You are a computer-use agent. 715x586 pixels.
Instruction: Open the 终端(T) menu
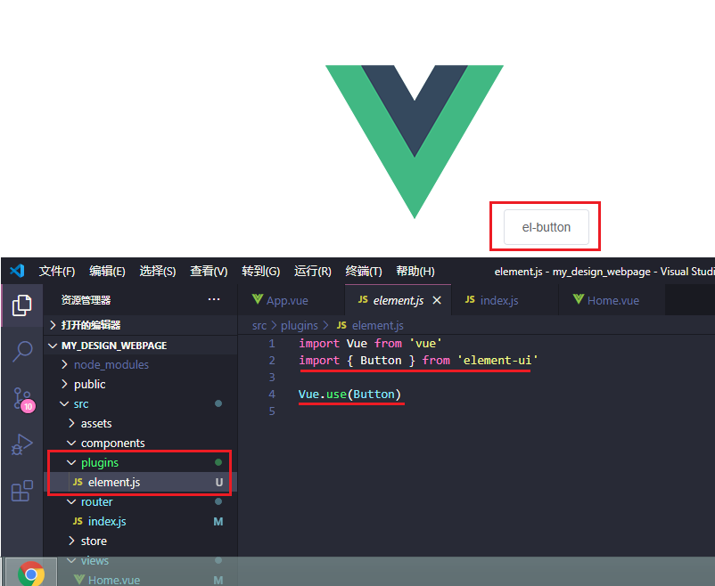pyautogui.click(x=364, y=271)
